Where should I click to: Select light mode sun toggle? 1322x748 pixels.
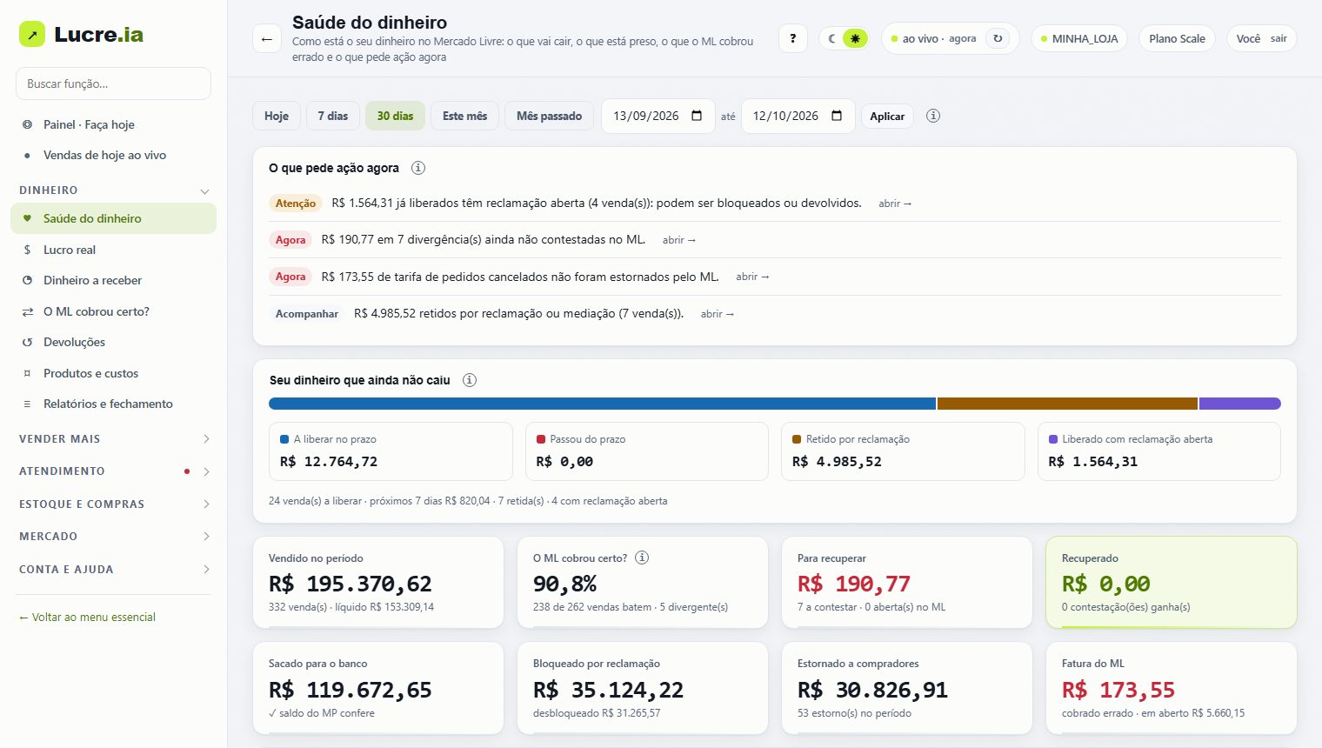855,38
